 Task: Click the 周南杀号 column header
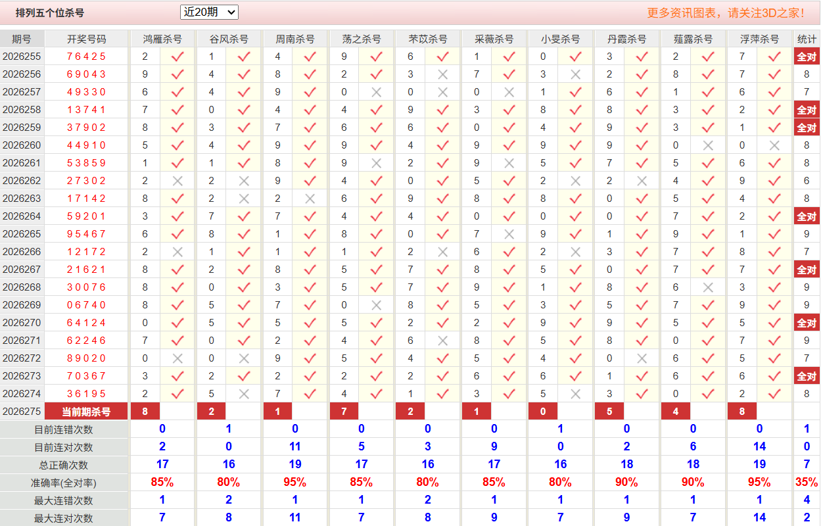pos(295,39)
